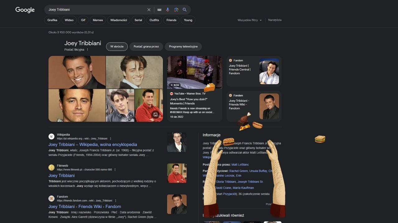
Task: Click the 10 sie 2022 video date
Action: (x=177, y=117)
